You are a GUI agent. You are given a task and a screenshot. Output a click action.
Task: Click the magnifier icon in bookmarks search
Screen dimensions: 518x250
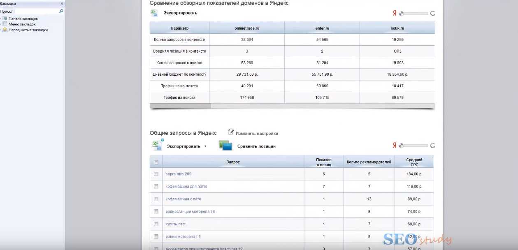tap(61, 12)
